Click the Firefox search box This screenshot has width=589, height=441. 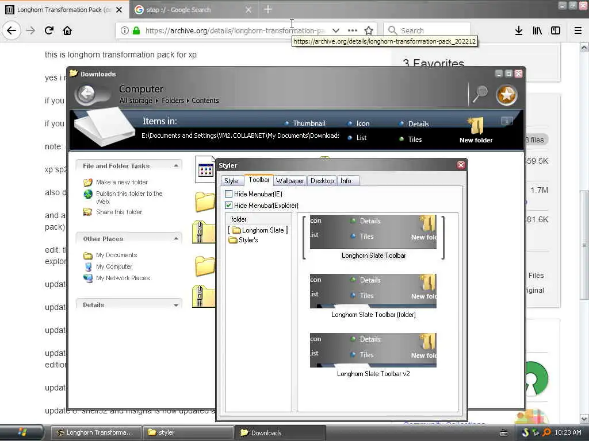(x=427, y=30)
